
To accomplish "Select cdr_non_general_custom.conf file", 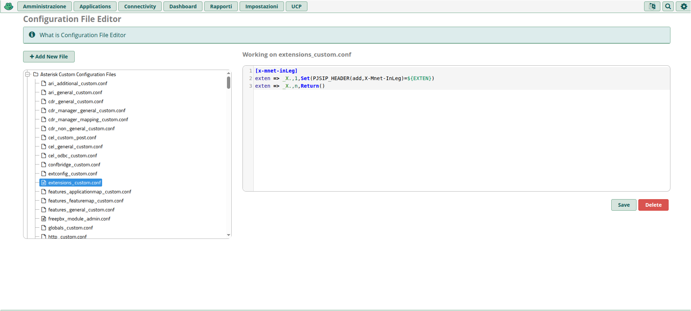I will 81,128.
